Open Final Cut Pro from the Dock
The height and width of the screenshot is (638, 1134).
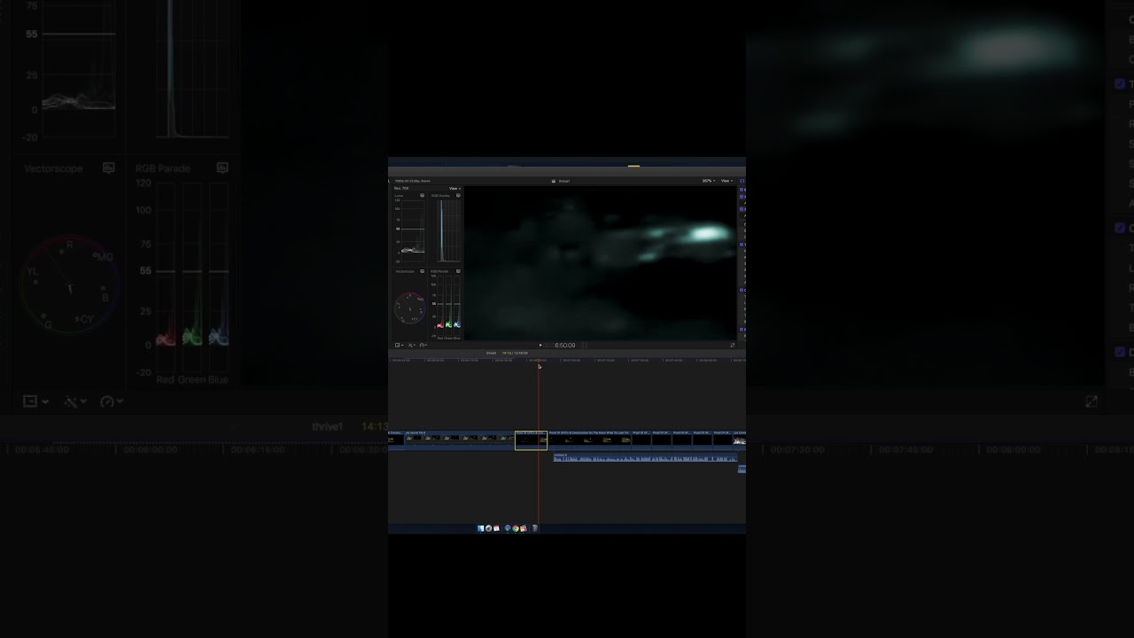[524, 528]
